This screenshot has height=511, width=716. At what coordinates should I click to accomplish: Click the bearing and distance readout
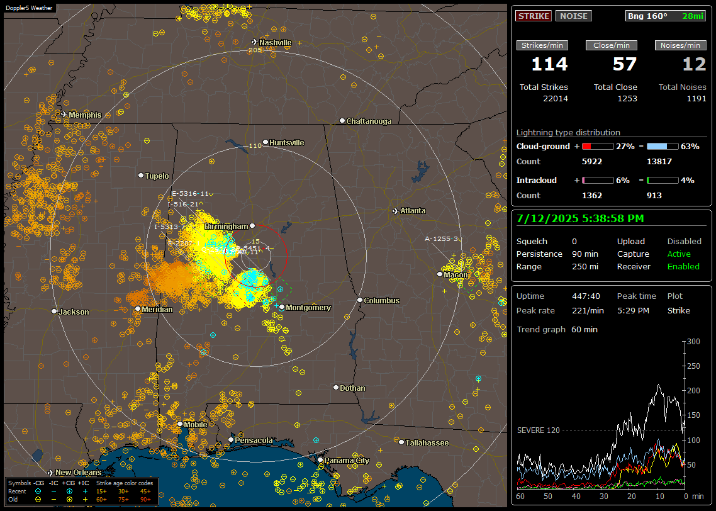click(665, 16)
